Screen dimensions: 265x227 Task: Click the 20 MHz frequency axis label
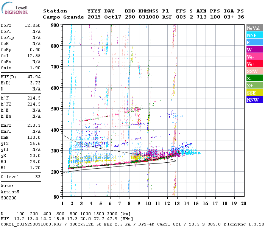click(243, 204)
